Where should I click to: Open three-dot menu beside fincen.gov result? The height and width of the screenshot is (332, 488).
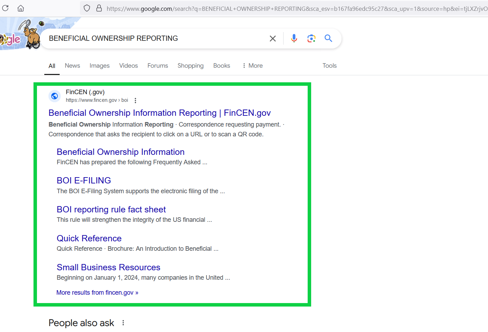[x=135, y=100]
